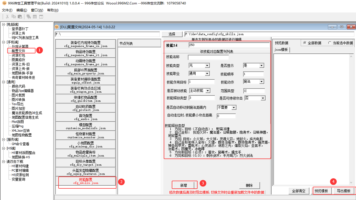Screen dimensions: 356x200
Task: Click the DLL config window title icon
Action: [x=57, y=27]
